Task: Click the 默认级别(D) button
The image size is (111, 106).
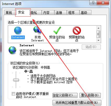Action: tap(90, 95)
